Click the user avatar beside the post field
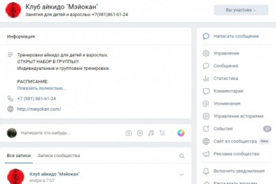The width and height of the screenshot is (276, 184). click(x=12, y=133)
